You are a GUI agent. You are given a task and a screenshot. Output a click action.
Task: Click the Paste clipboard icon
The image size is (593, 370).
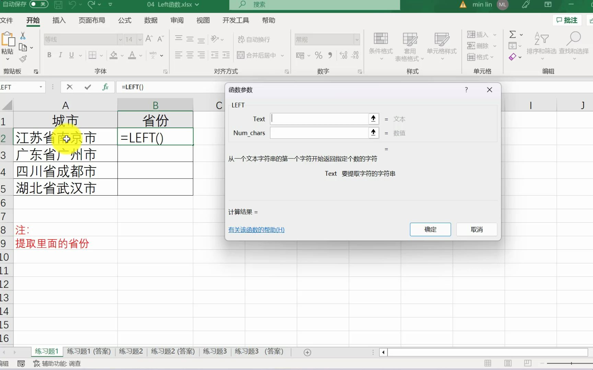coord(8,39)
